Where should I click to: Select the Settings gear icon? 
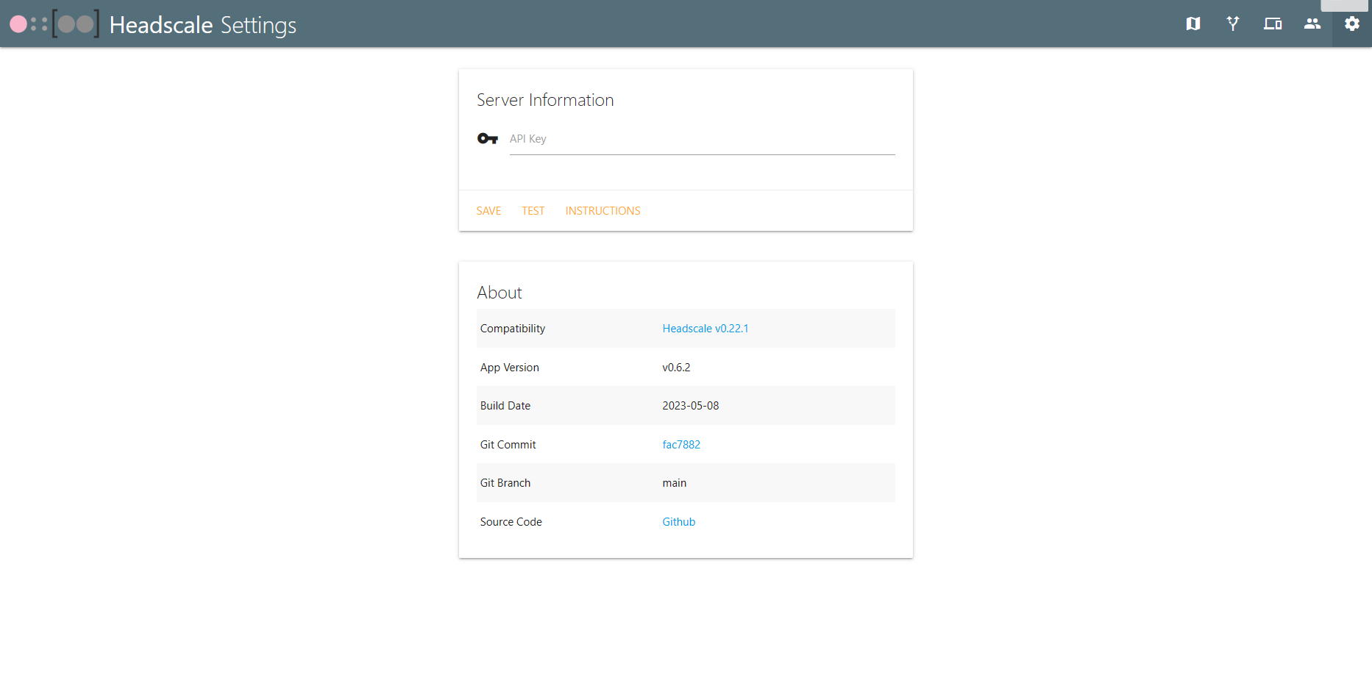1351,24
